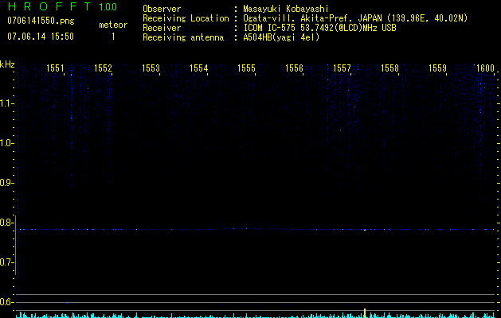This screenshot has width=501, height=318.
Task: Click the 1554 time marker
Action: 199,68
